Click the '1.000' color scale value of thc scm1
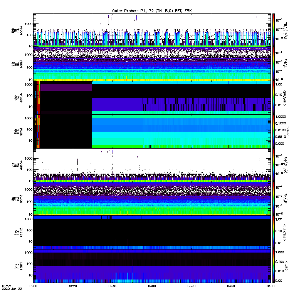Screen dimensions: 289x308 pos(280,252)
